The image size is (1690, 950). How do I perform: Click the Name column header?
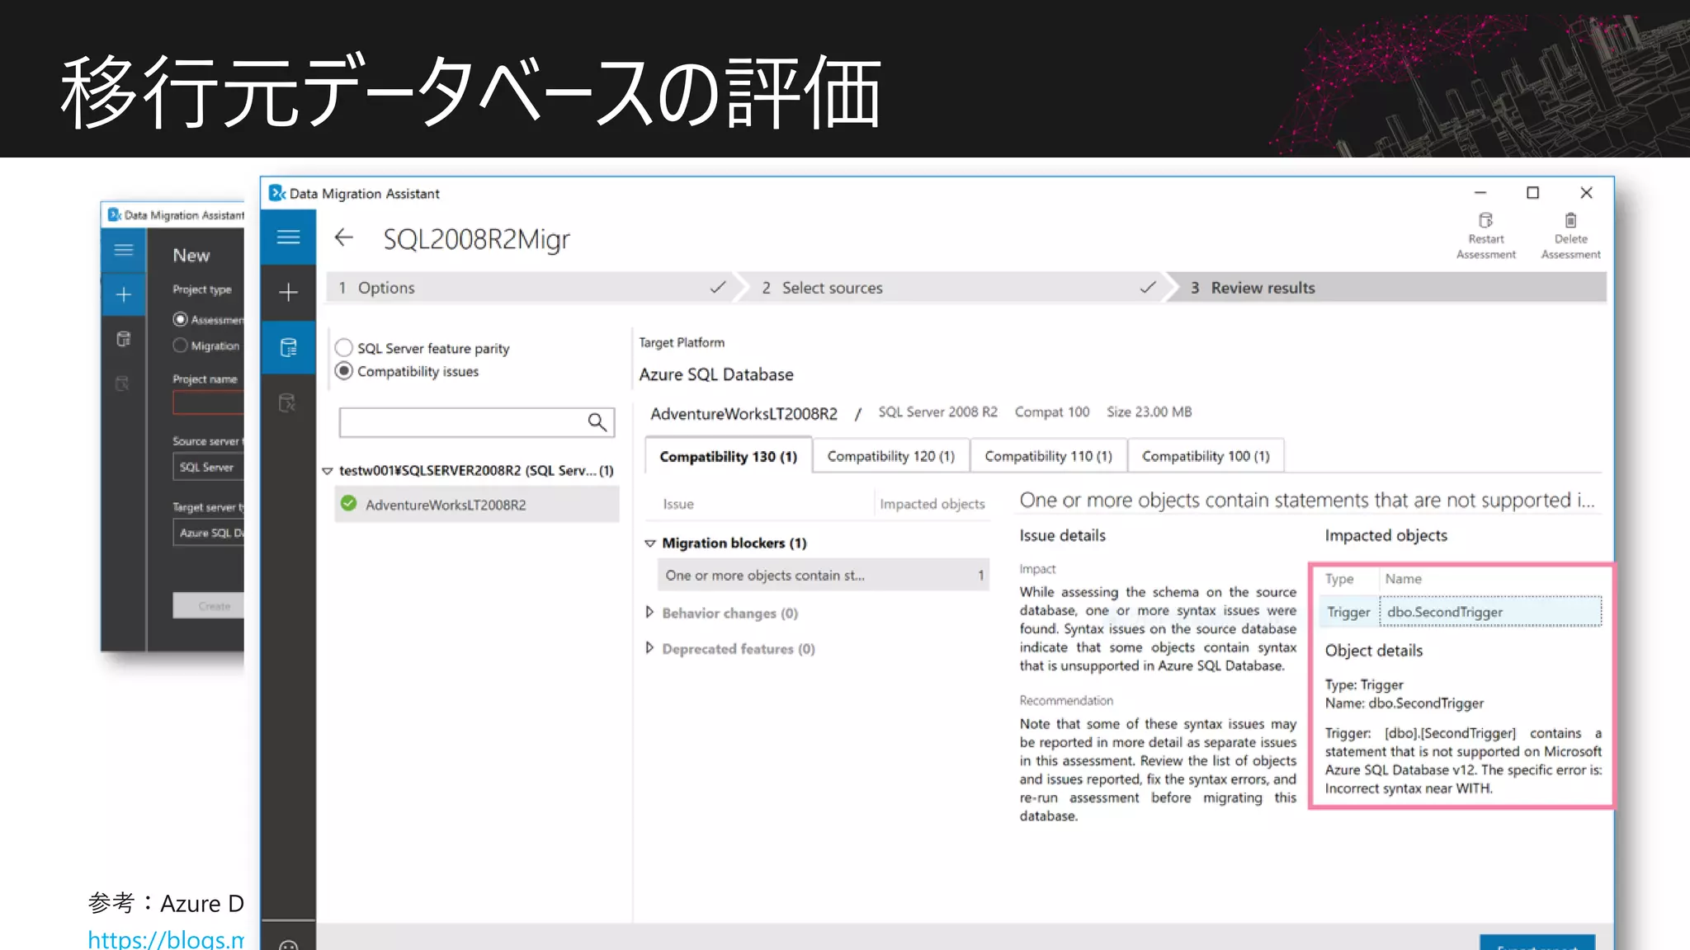pos(1403,579)
